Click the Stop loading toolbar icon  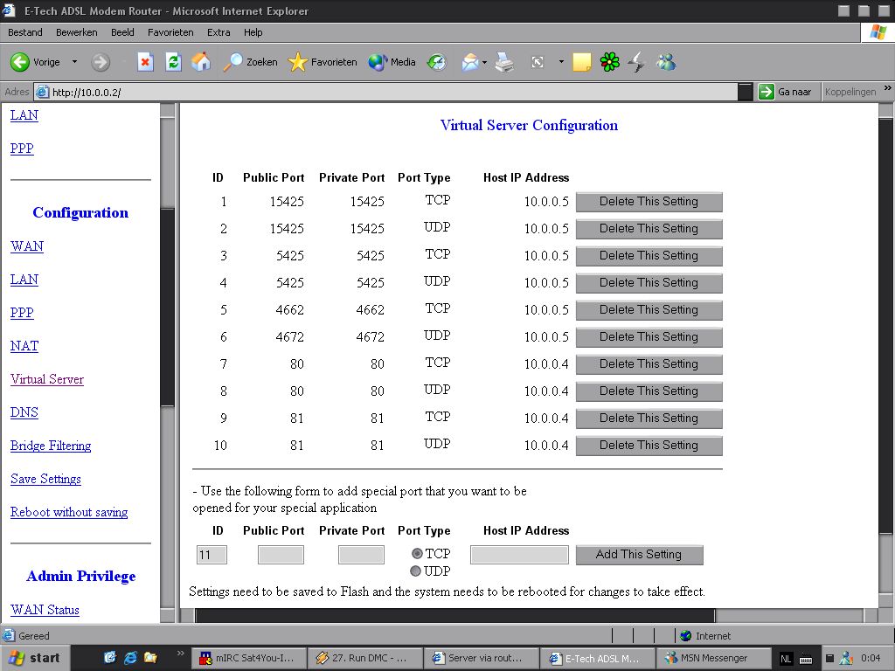146,62
